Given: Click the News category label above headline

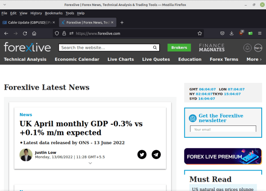Looking at the screenshot, I should pos(26,115).
